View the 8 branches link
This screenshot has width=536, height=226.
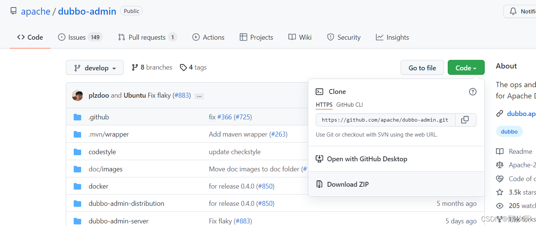click(152, 67)
